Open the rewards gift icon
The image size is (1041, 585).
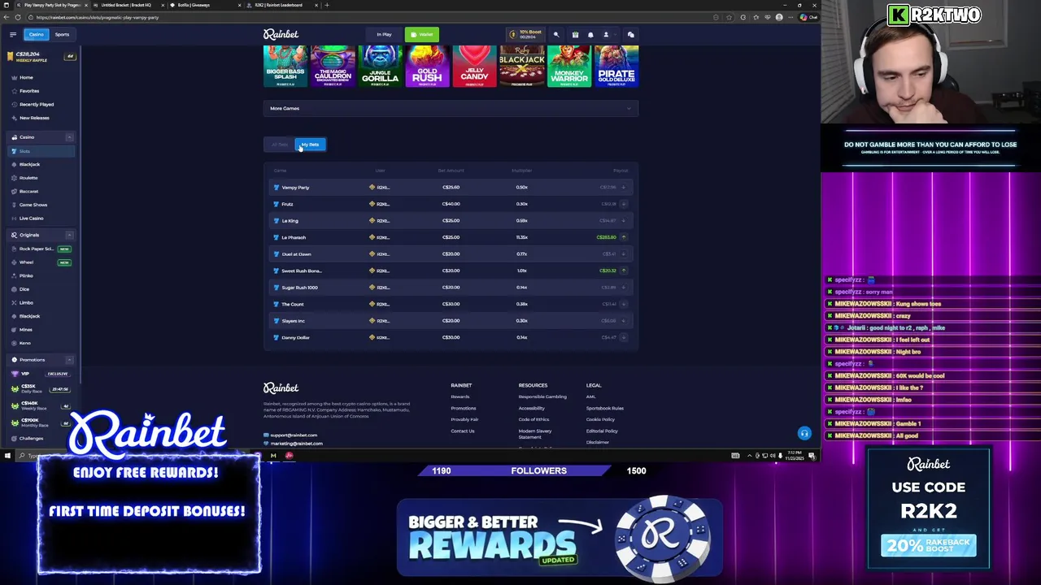[x=575, y=35]
